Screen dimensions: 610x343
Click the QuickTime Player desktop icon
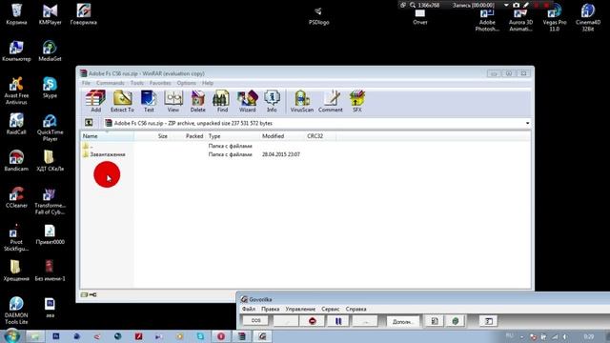tap(50, 128)
